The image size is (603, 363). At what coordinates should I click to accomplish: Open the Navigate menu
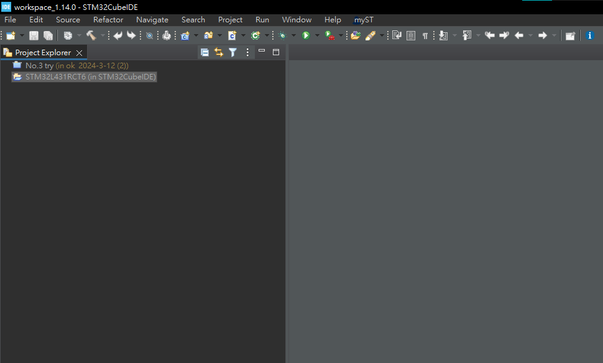152,20
